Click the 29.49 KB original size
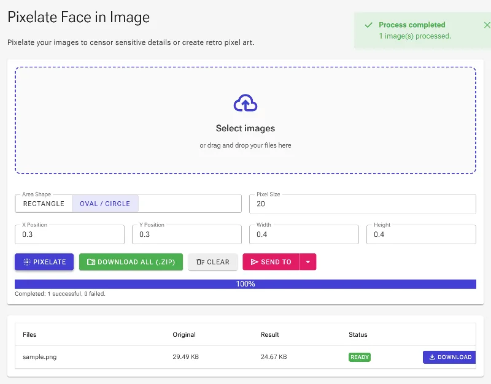491x384 pixels. coord(186,357)
